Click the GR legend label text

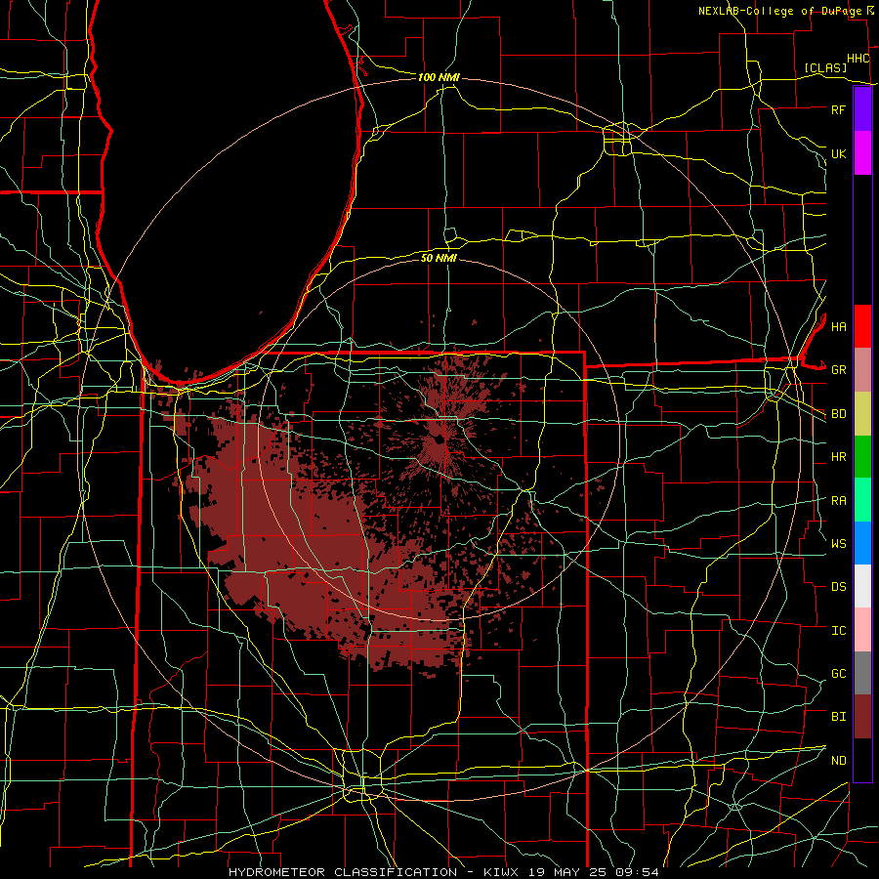(838, 370)
